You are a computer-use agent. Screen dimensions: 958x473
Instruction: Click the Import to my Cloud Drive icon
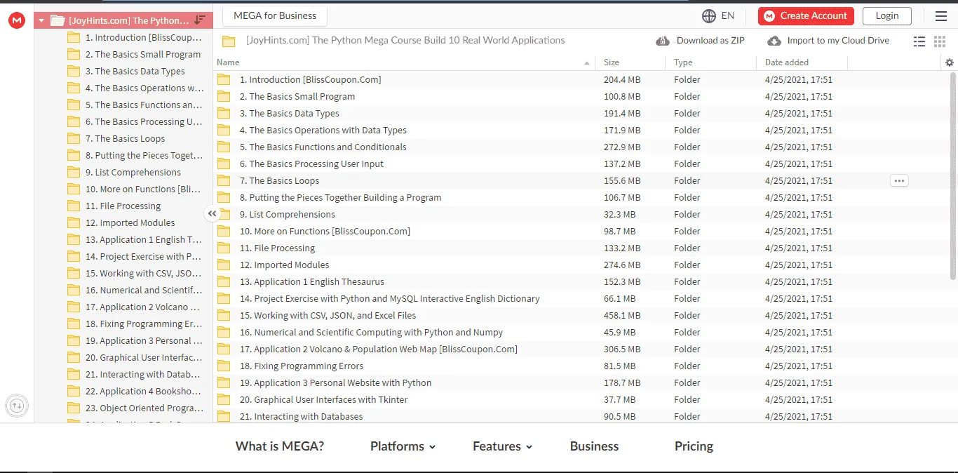[x=774, y=41]
